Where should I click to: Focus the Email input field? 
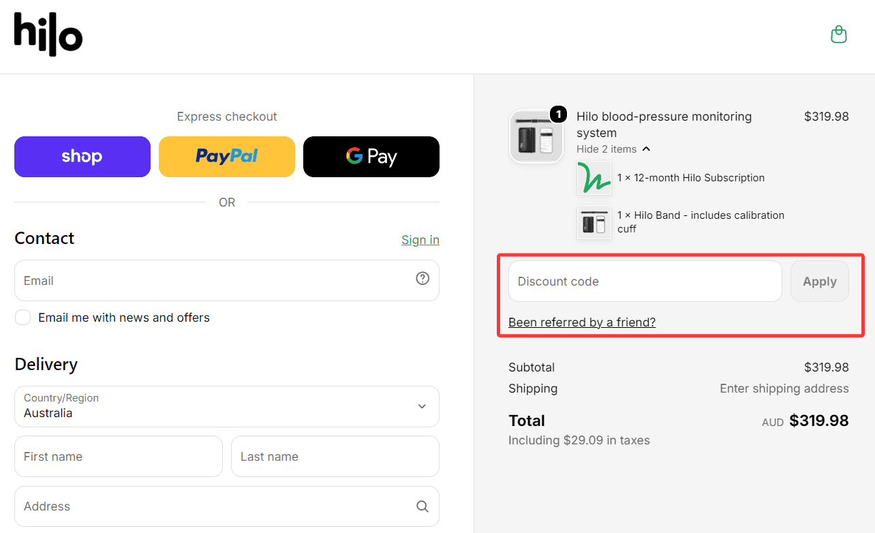click(x=227, y=281)
